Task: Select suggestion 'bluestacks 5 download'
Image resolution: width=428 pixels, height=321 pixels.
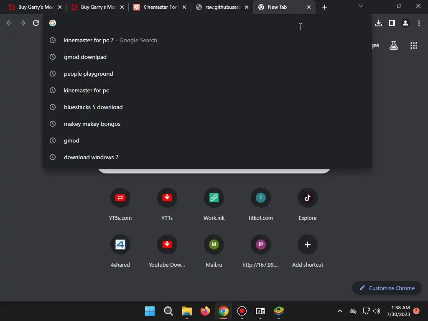Action: [x=207, y=107]
